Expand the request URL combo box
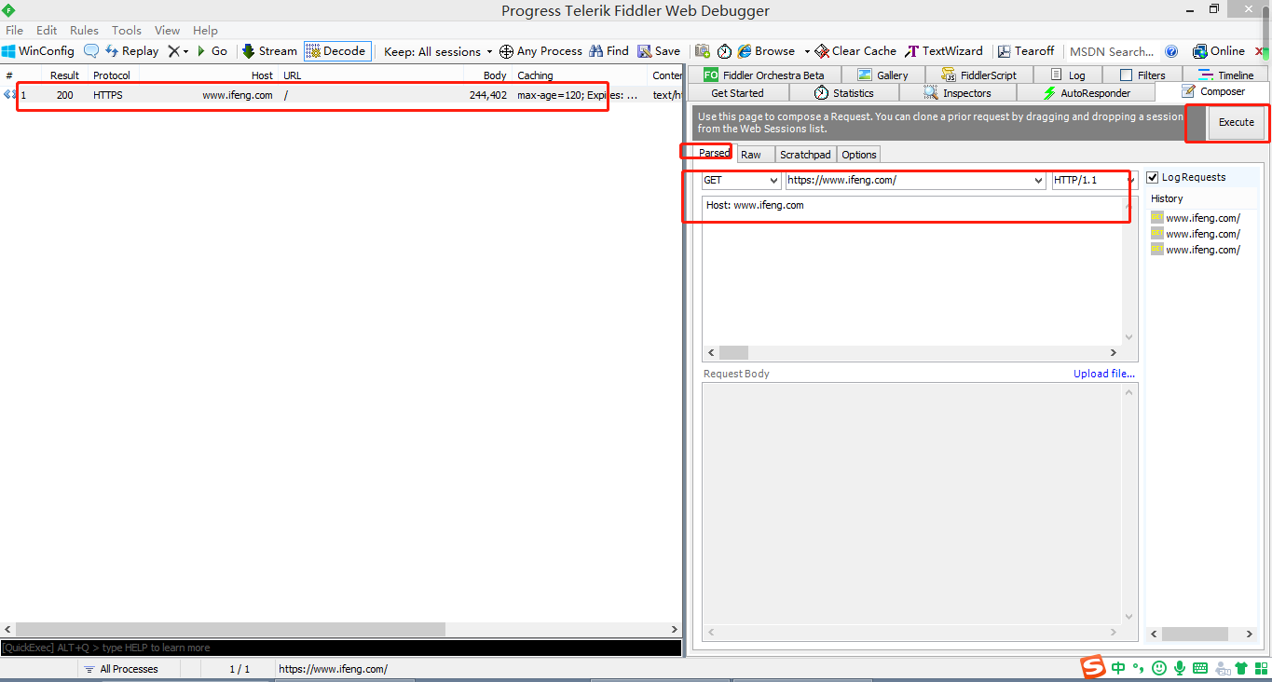The width and height of the screenshot is (1272, 682). (x=1039, y=181)
